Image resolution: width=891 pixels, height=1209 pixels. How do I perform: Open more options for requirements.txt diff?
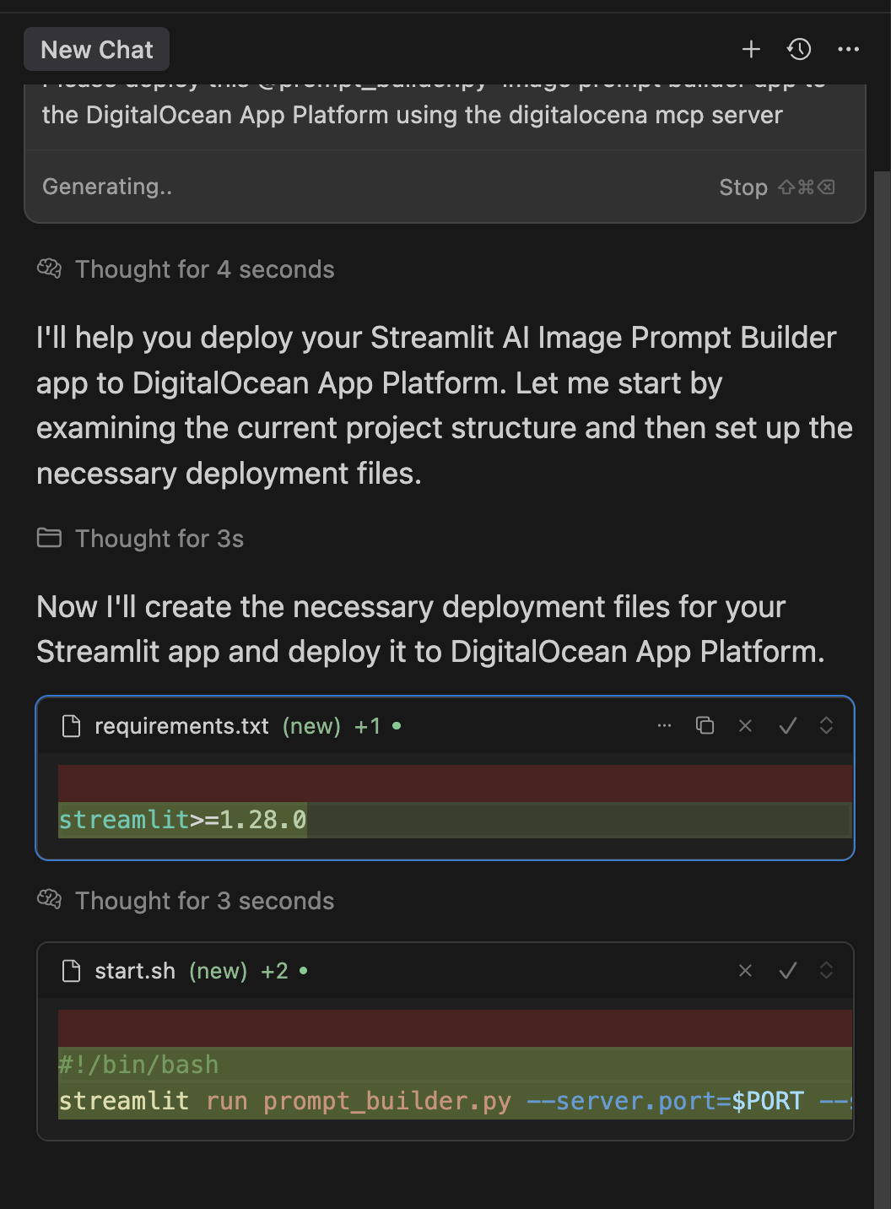pyautogui.click(x=664, y=726)
